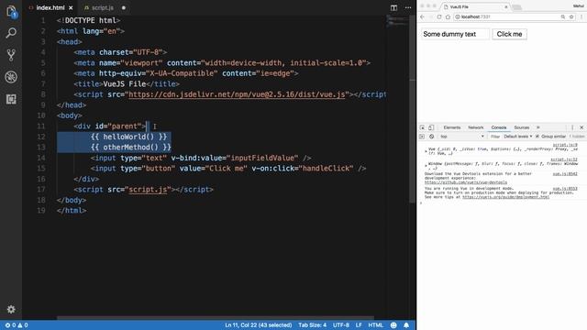The width and height of the screenshot is (587, 330).
Task: Bookmark this page with the star
Action: 571,16
